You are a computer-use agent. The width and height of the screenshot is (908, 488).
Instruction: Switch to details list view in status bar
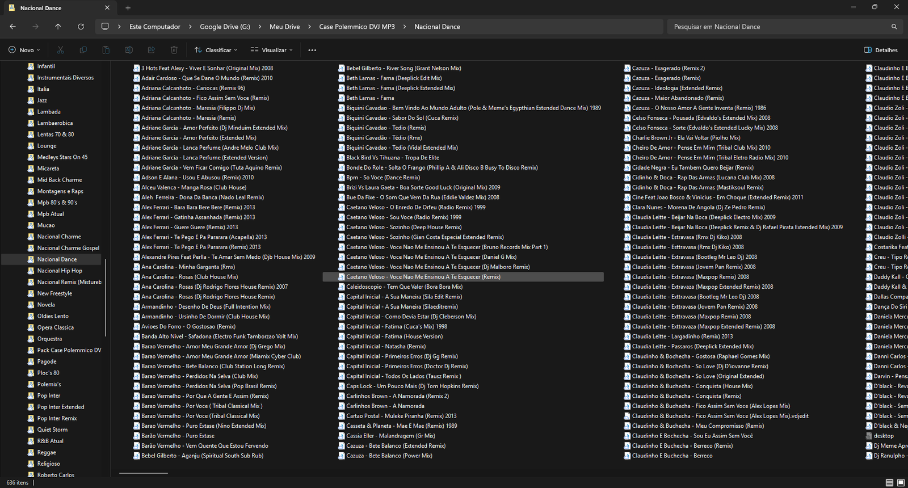pos(889,483)
